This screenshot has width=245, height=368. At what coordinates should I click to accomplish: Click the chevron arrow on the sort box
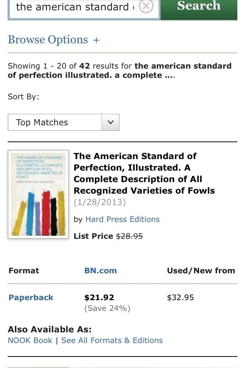(x=111, y=122)
